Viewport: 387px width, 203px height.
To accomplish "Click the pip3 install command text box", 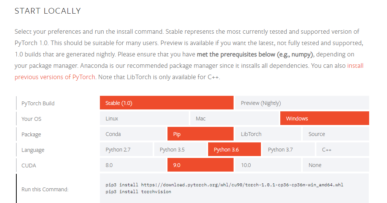I will coord(234,188).
